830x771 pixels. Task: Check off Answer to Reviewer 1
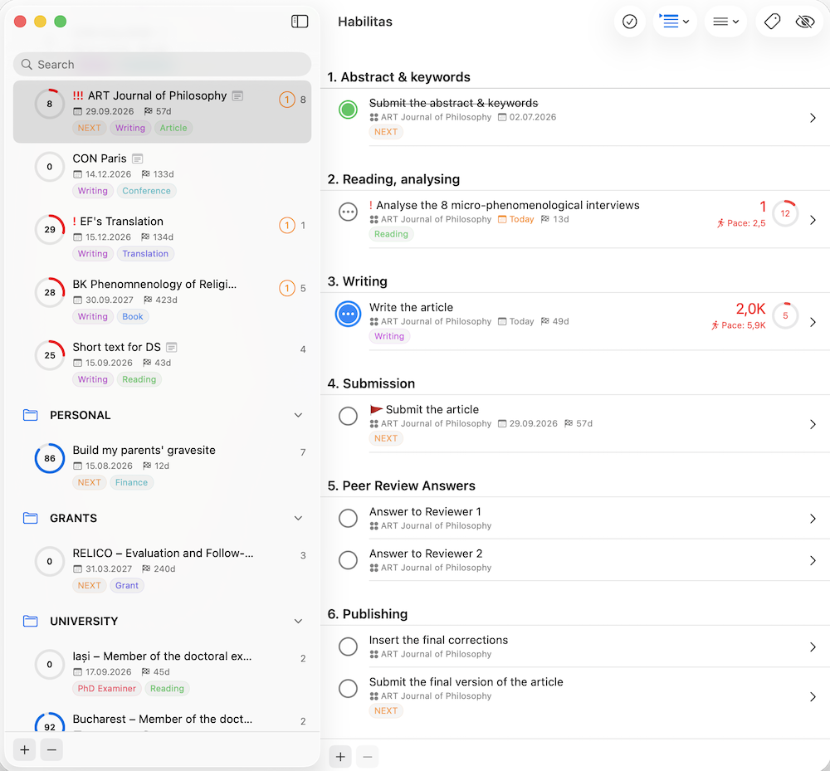coord(348,518)
